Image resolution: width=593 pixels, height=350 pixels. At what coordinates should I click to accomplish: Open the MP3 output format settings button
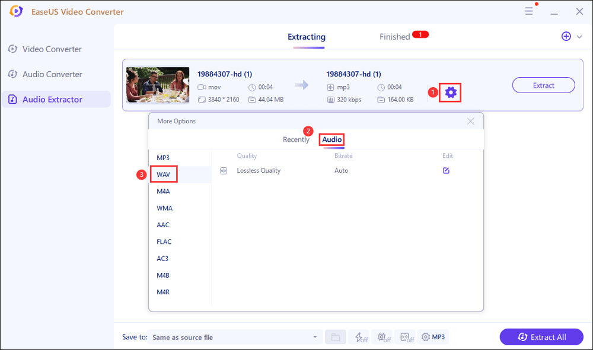[x=433, y=337]
